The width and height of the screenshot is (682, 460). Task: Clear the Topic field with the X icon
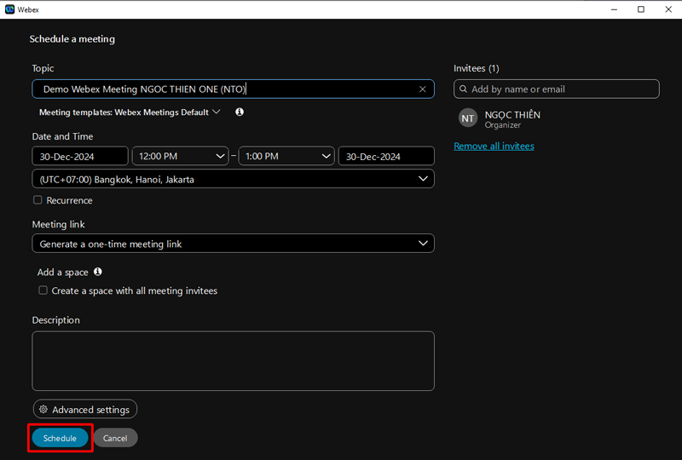pyautogui.click(x=422, y=89)
